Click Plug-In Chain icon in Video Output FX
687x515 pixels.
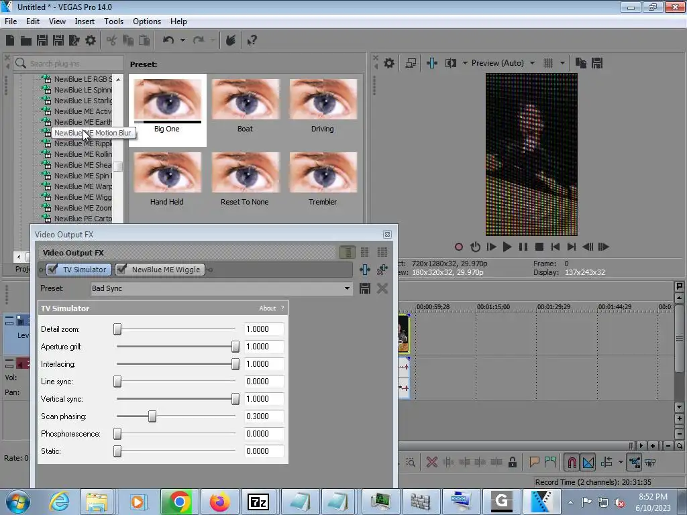pyautogui.click(x=365, y=270)
